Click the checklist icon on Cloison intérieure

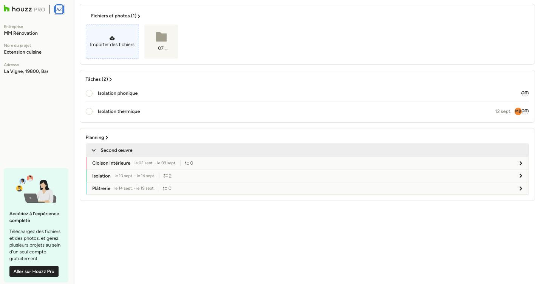click(x=187, y=163)
